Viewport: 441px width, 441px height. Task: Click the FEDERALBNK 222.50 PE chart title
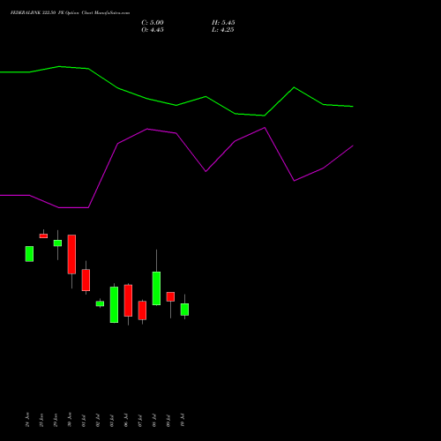pyautogui.click(x=70, y=13)
